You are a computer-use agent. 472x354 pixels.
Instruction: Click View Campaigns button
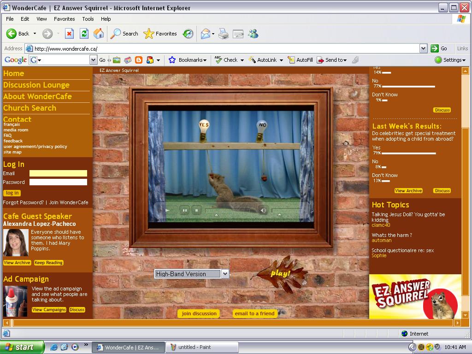click(x=49, y=309)
